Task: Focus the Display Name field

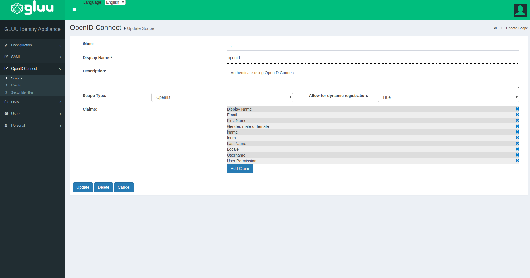Action: pyautogui.click(x=373, y=58)
